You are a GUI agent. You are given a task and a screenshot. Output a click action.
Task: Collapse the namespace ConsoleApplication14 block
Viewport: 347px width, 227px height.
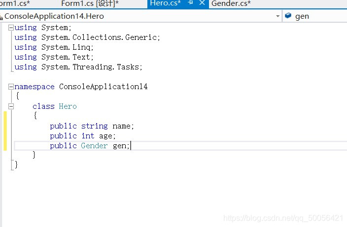pyautogui.click(x=11, y=87)
